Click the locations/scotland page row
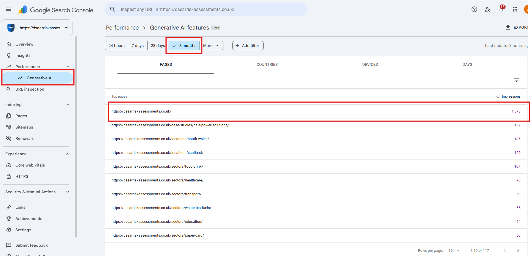This screenshot has width=530, height=256. (x=316, y=153)
